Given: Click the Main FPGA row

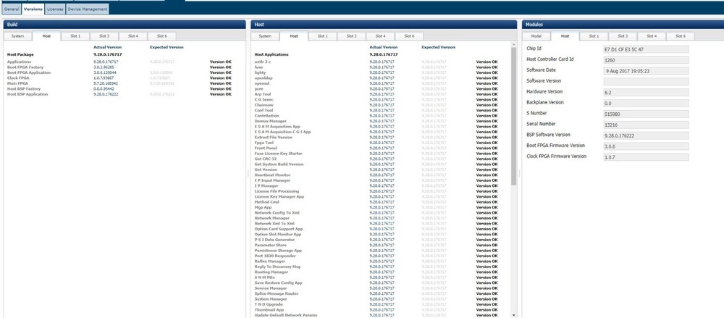Looking at the screenshot, I should click(119, 83).
